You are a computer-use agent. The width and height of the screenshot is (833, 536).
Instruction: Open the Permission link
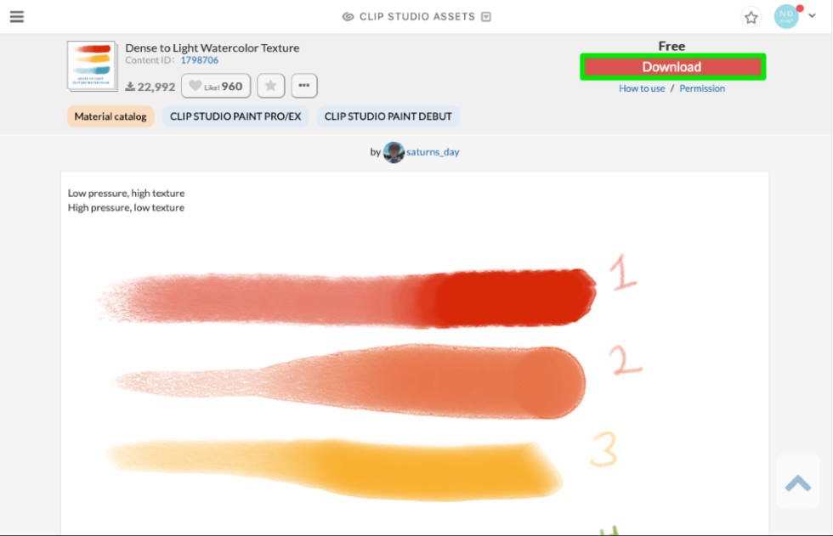click(702, 88)
